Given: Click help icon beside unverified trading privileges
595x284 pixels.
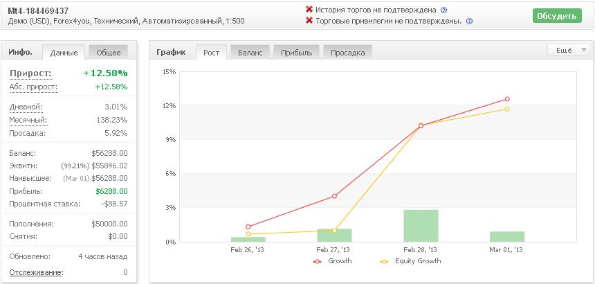Looking at the screenshot, I should [469, 21].
